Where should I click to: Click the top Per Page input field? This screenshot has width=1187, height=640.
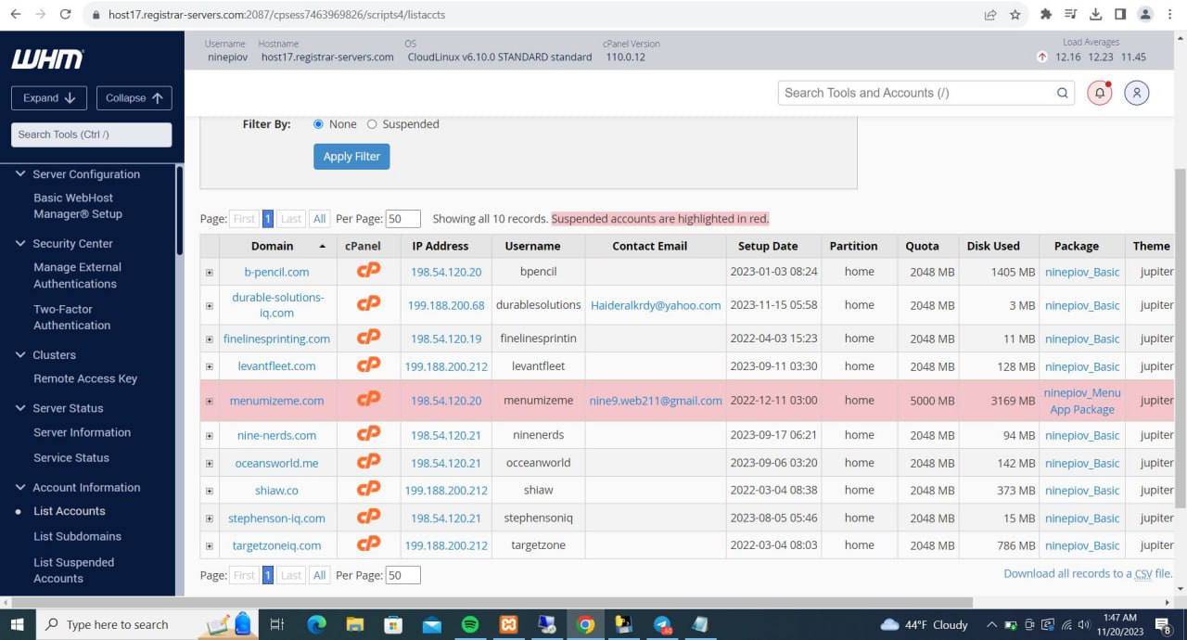coord(402,219)
